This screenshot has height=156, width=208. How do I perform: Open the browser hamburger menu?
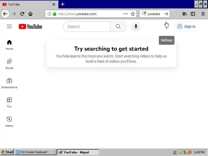coord(203,14)
